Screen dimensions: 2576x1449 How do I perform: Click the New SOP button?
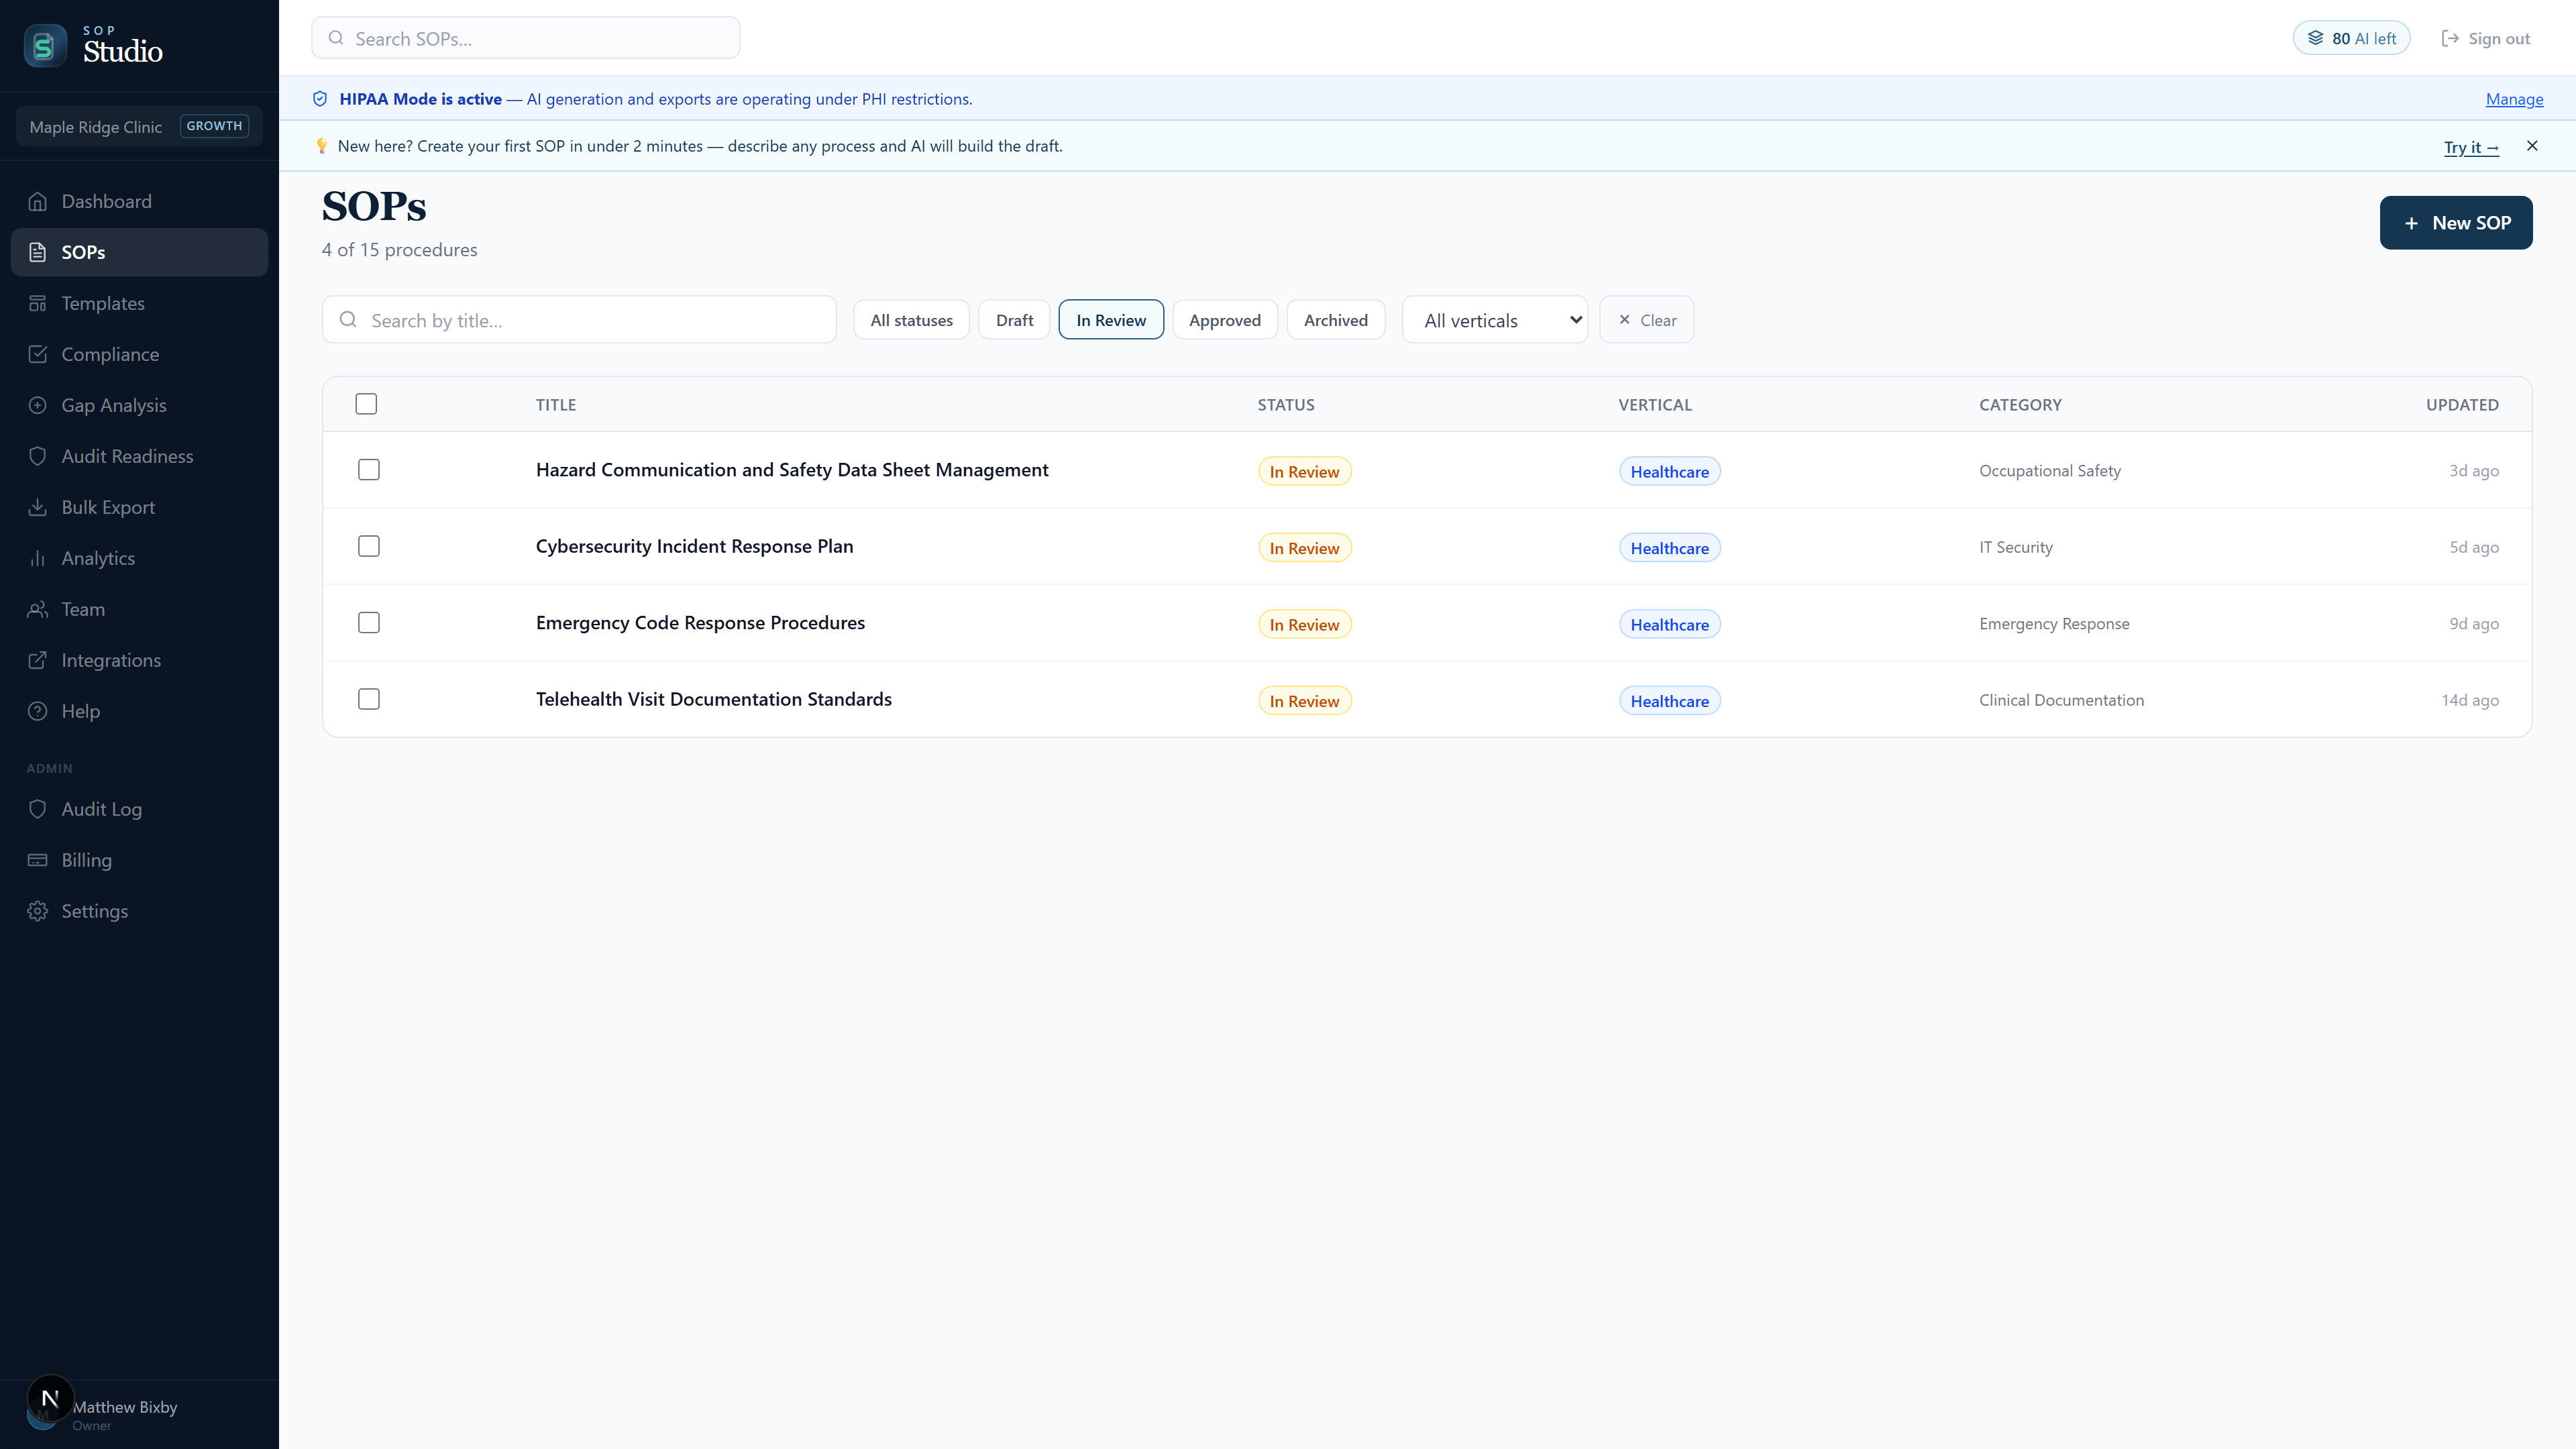(2455, 223)
